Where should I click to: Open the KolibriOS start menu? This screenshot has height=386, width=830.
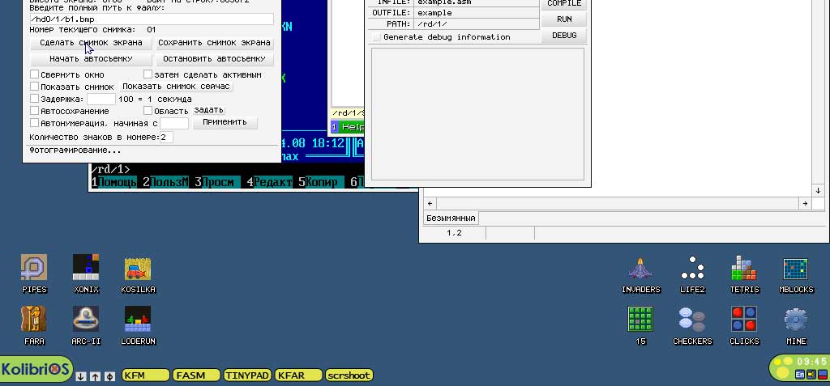tap(35, 370)
